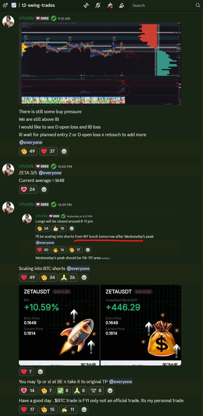The height and width of the screenshot is (416, 203).
Task: Click the search magnifier icon
Action: pyautogui.click(x=196, y=6)
